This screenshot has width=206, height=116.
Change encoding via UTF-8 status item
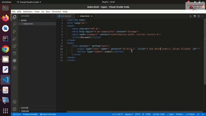[x=137, y=114]
